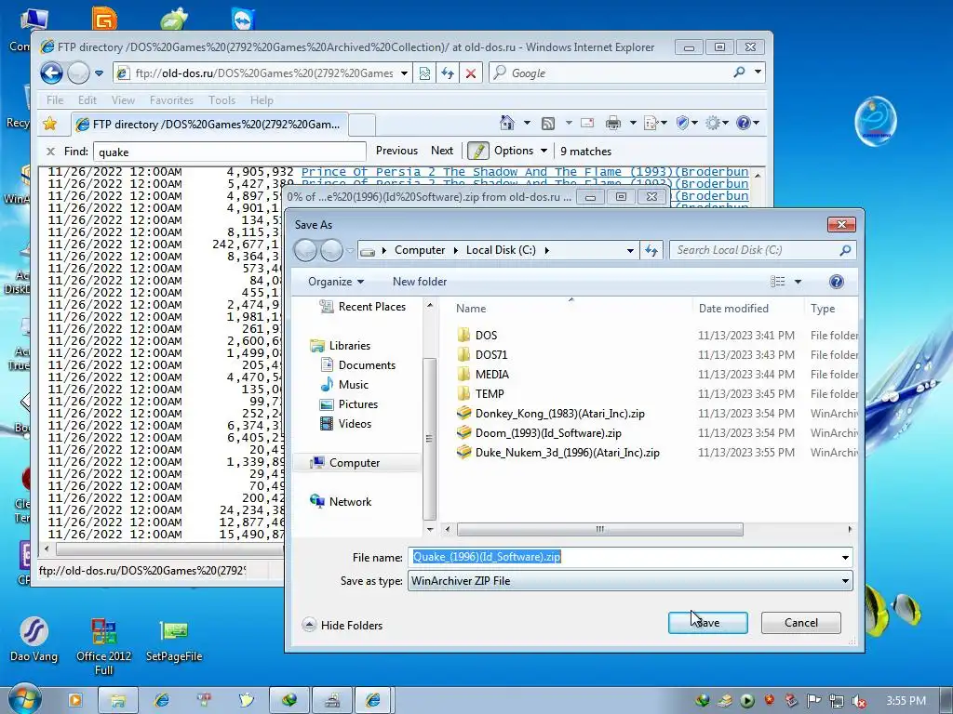Open view options dropdown arrow in Save As

[x=798, y=282]
